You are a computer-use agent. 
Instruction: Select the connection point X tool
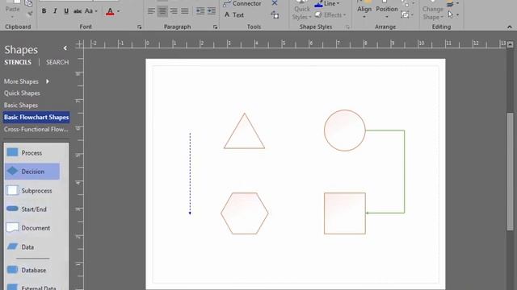pos(275,3)
